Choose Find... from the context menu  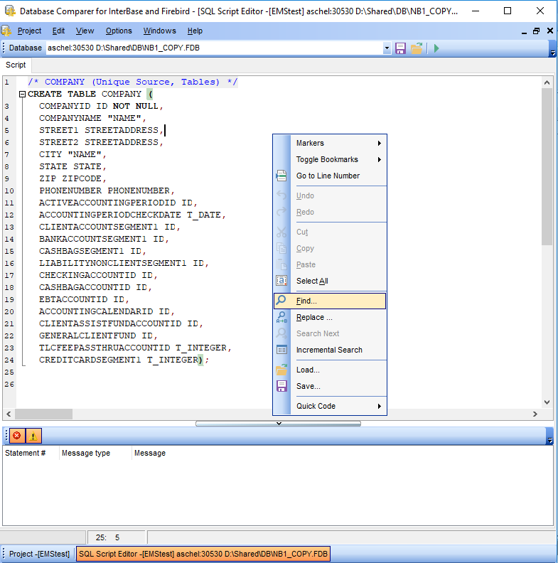[306, 301]
